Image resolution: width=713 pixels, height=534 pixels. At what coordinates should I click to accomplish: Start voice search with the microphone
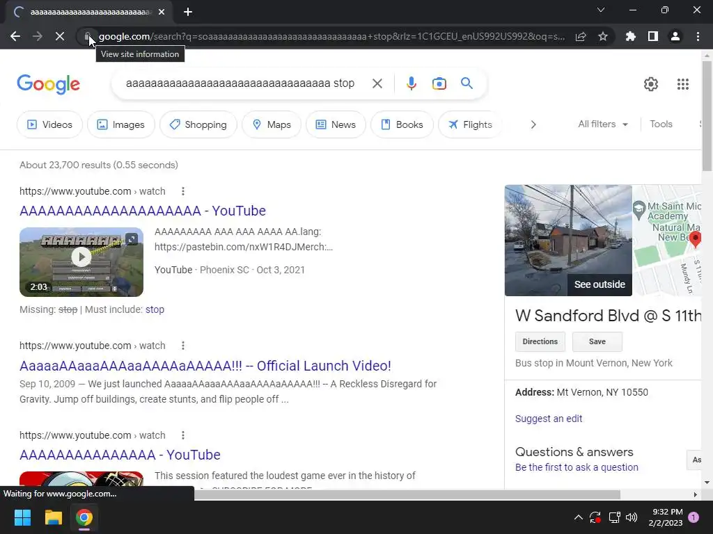(411, 83)
